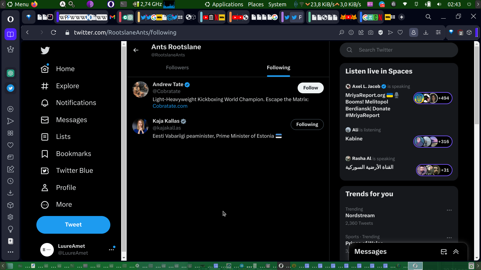Open LuureAmet account options menu

tap(111, 249)
